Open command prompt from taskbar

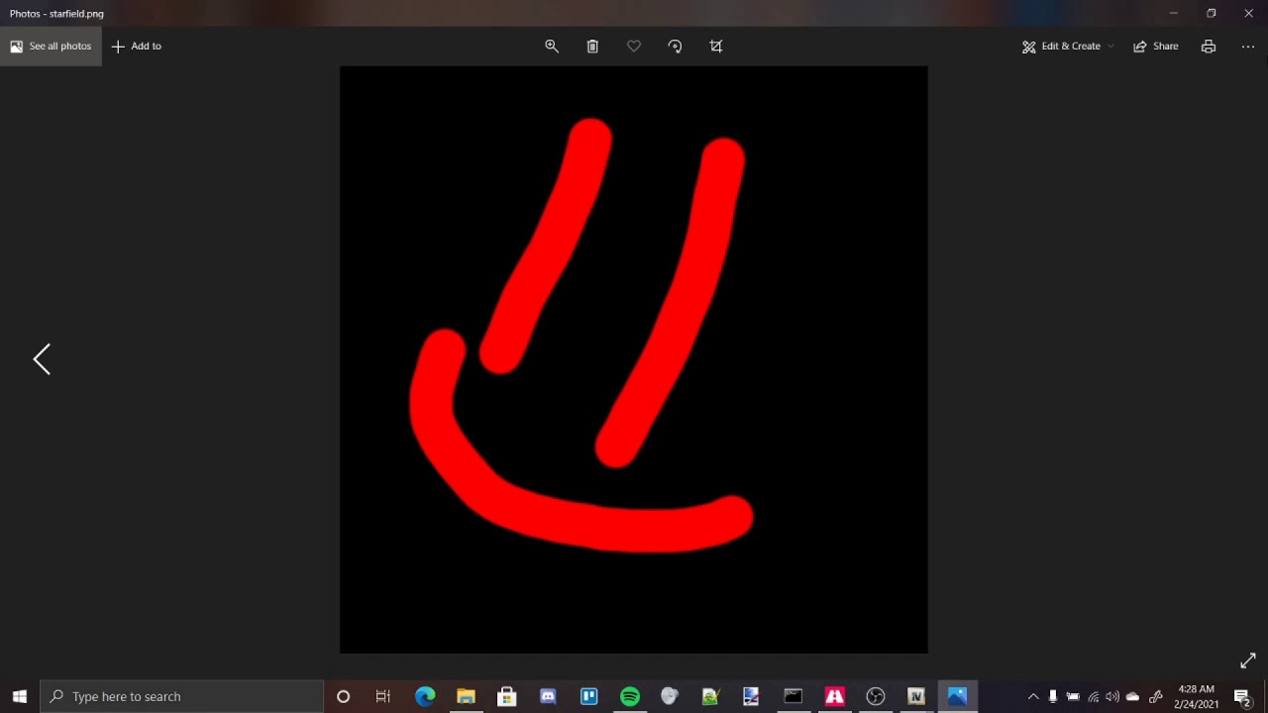point(792,696)
